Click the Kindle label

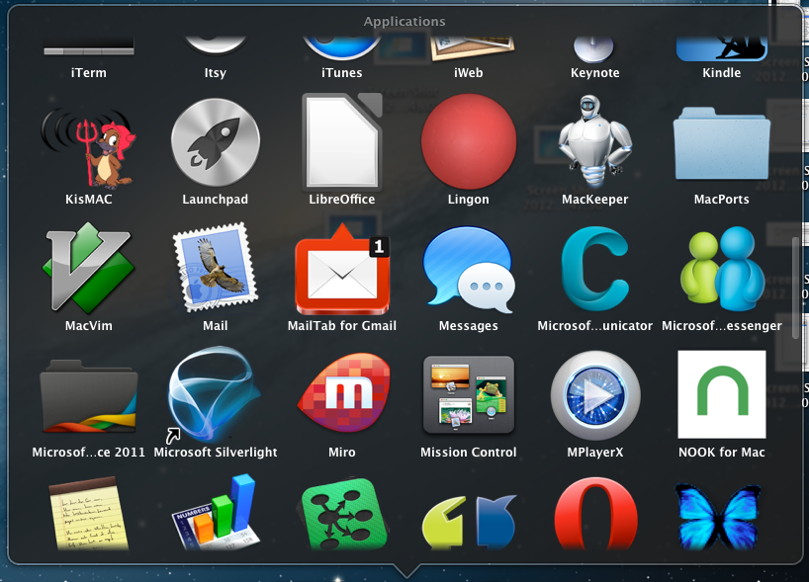click(721, 73)
